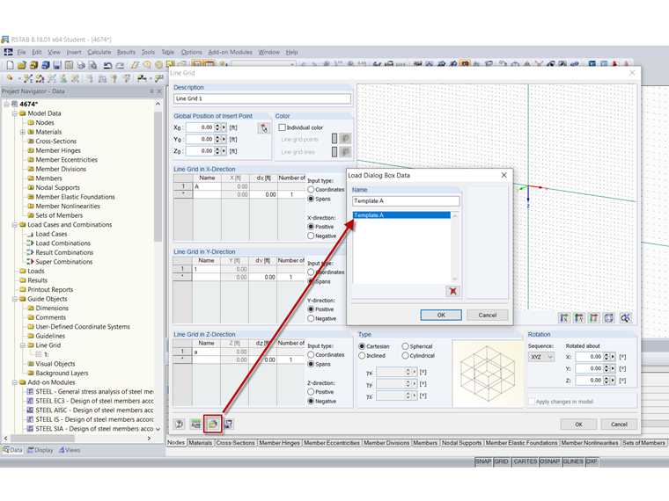Select Coordinates input type for X-direction grid
Screen dimensions: 669x501
(311, 190)
